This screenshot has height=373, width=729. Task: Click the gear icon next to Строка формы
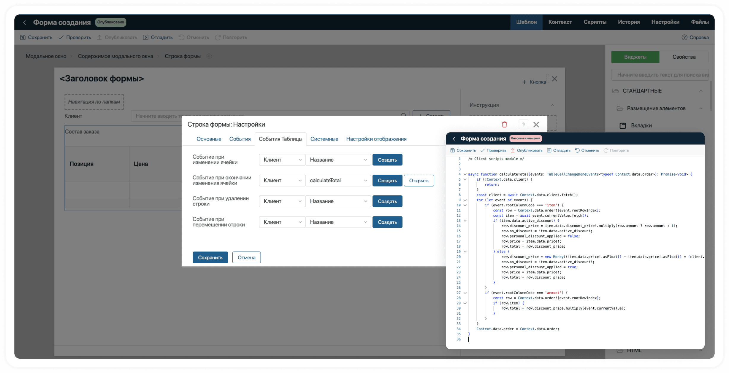click(209, 56)
